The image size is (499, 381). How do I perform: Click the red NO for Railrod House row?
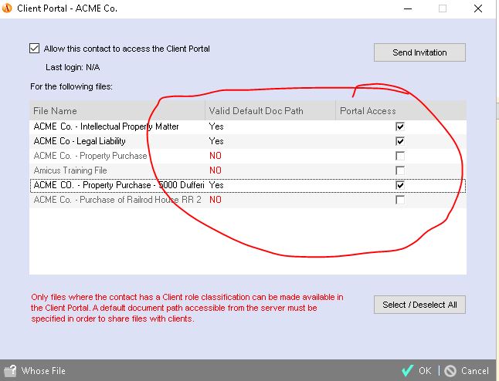[x=216, y=200]
